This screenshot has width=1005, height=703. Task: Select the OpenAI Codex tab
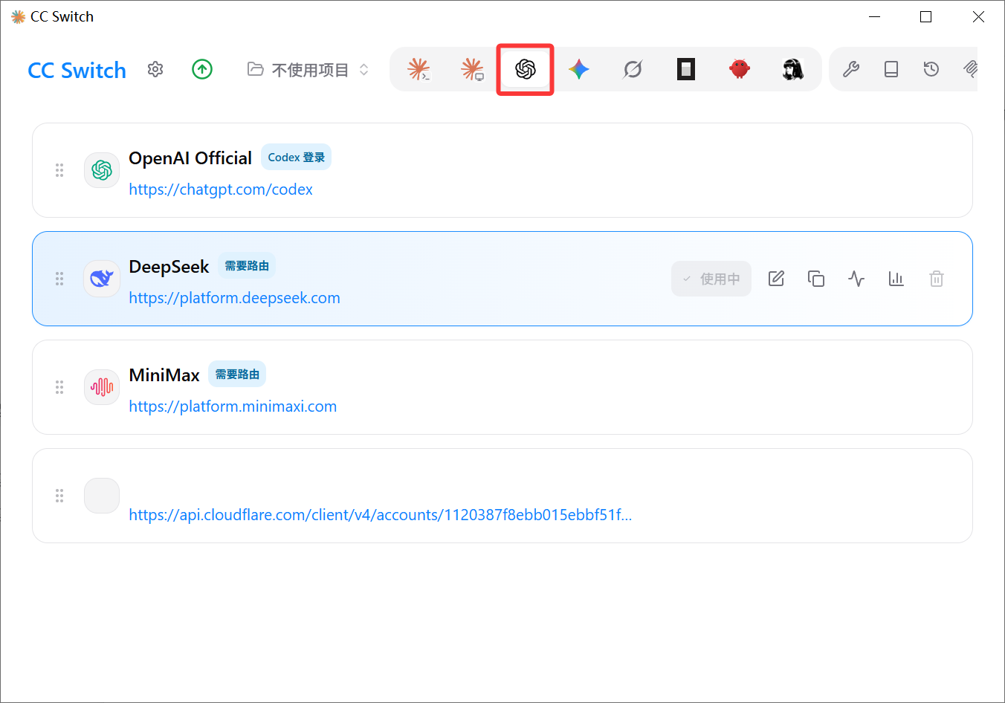pyautogui.click(x=526, y=69)
